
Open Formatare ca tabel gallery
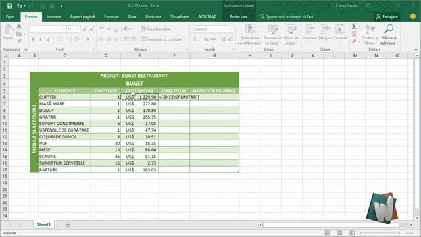tap(273, 35)
